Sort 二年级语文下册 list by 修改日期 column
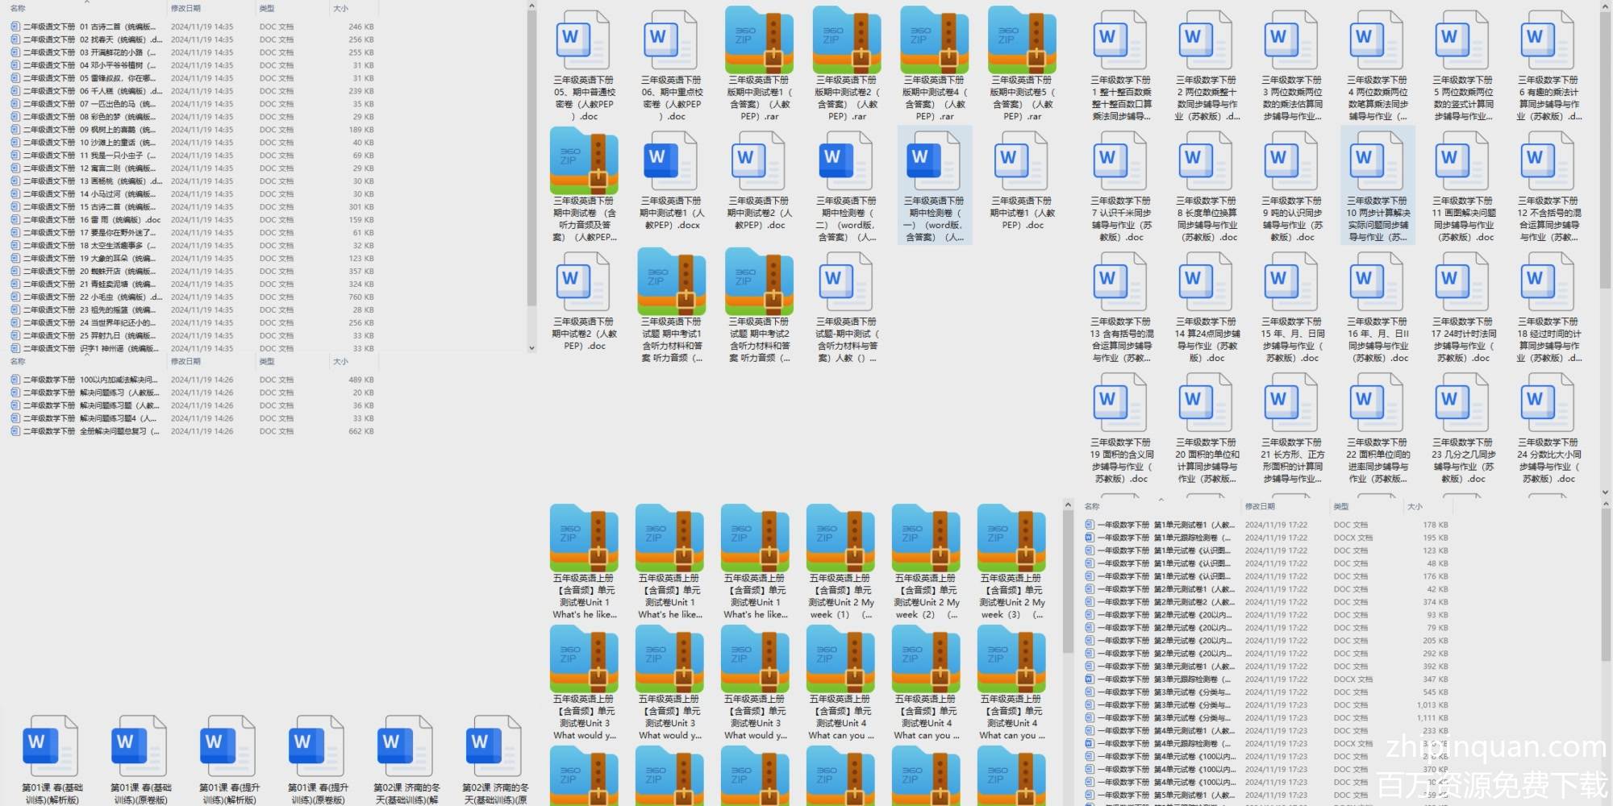The image size is (1613, 806). tap(185, 8)
